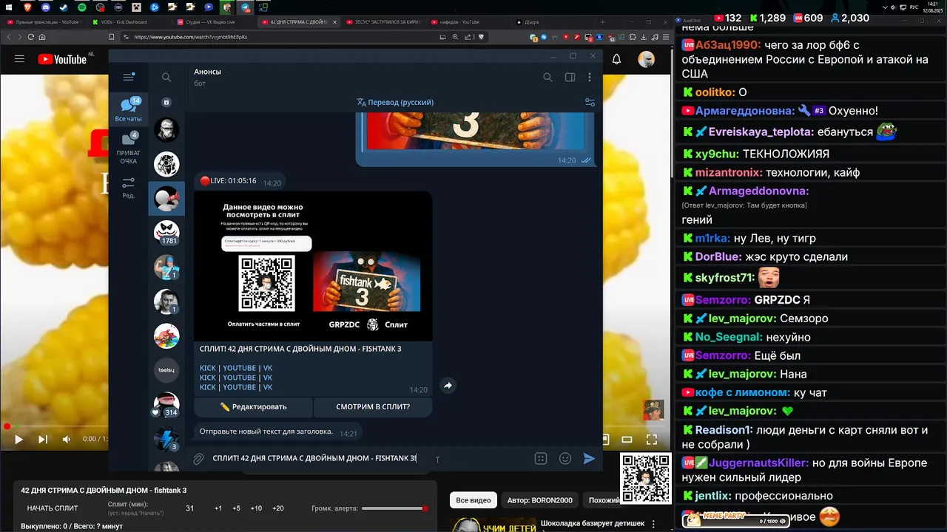947x532 pixels.
Task: Toggle the Telegram side panel icon
Action: [570, 77]
